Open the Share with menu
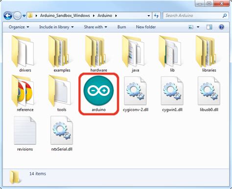Viewport: 232px width, 189px height. [x=95, y=27]
